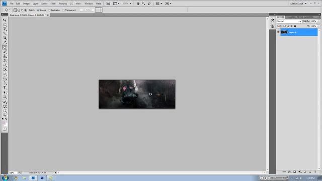
Task: Toggle lock all for layer
Action: point(295,26)
